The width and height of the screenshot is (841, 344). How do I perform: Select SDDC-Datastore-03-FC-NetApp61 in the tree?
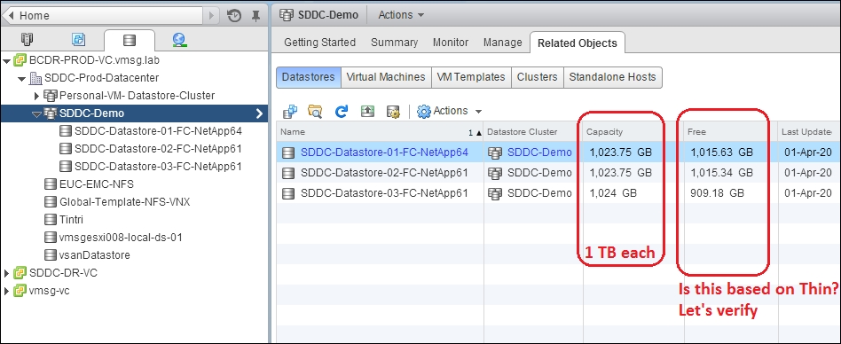158,167
